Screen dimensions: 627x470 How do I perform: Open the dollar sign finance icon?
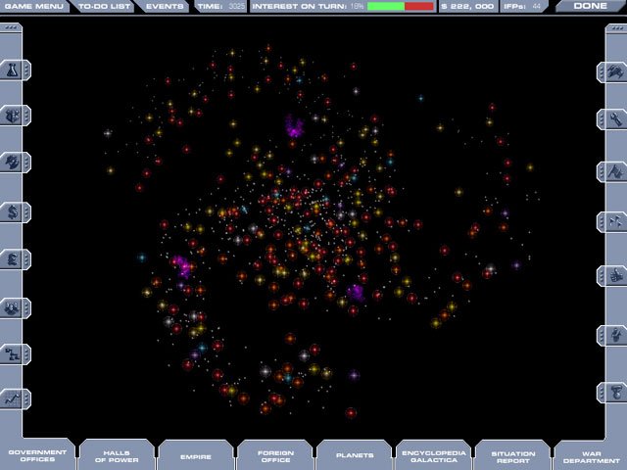[x=15, y=211]
